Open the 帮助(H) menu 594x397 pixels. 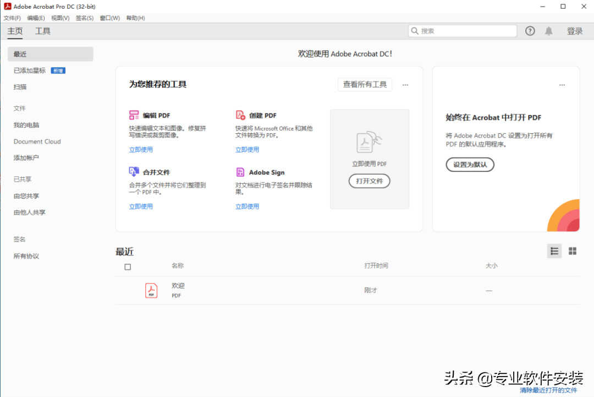(x=136, y=18)
